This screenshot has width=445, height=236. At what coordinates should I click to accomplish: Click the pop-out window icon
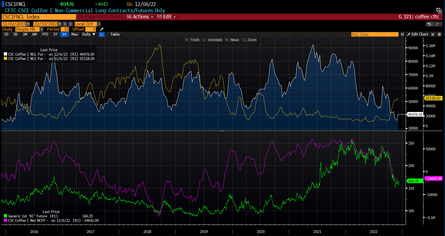point(439,11)
